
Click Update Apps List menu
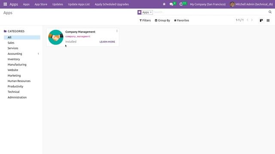pos(79,4)
